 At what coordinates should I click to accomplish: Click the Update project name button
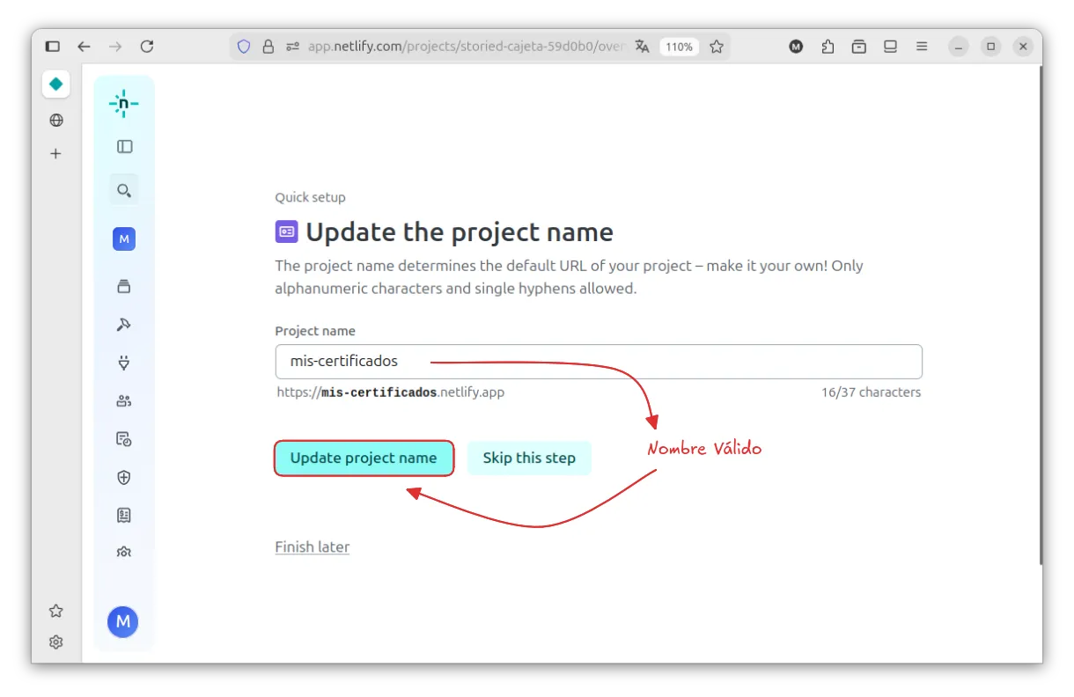coord(364,459)
